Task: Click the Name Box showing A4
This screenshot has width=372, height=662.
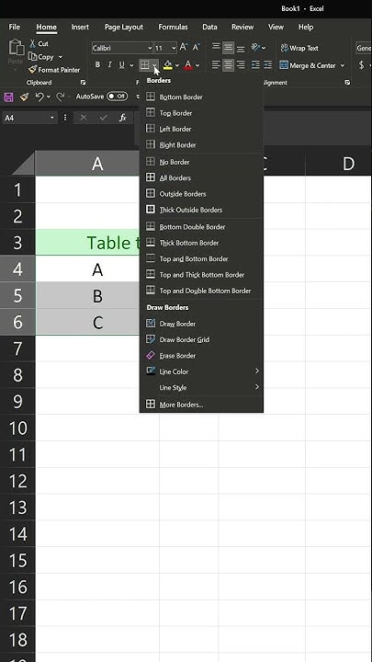Action: click(29, 118)
